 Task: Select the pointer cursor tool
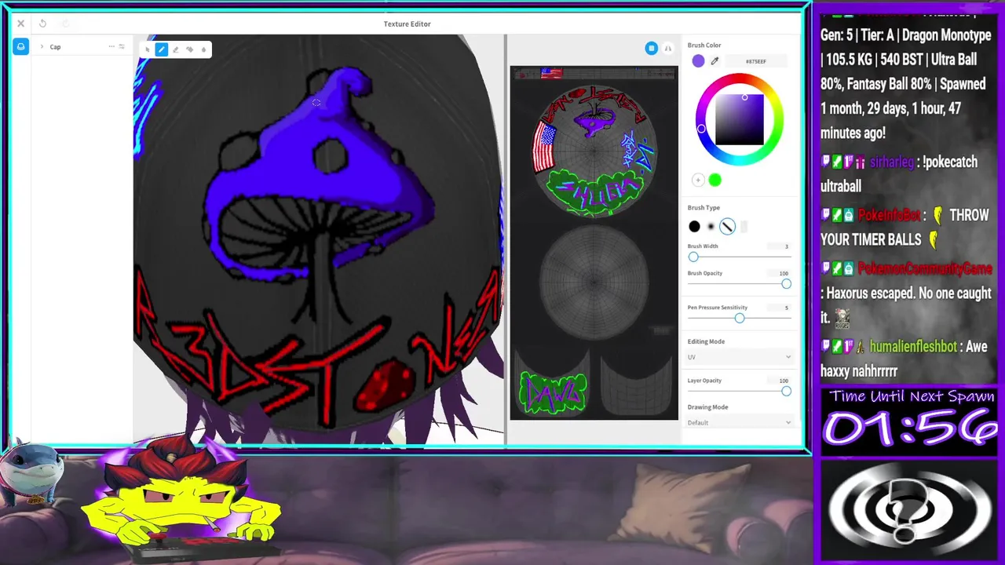tap(147, 49)
